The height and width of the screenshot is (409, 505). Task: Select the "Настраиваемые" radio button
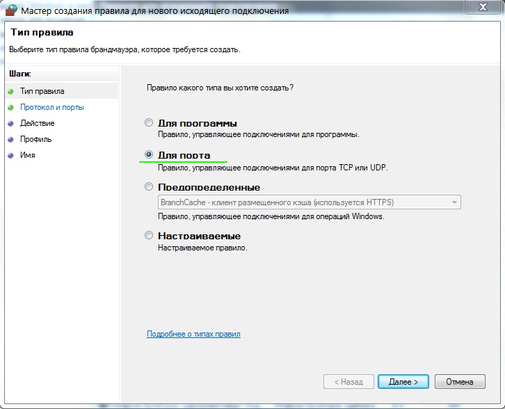click(x=148, y=235)
